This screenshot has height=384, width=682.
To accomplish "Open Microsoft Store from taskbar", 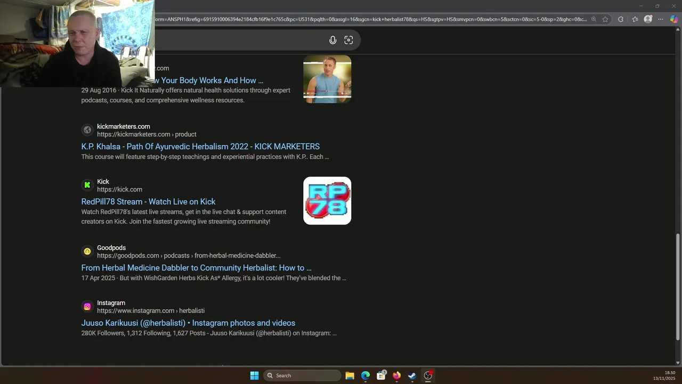I will click(x=381, y=375).
